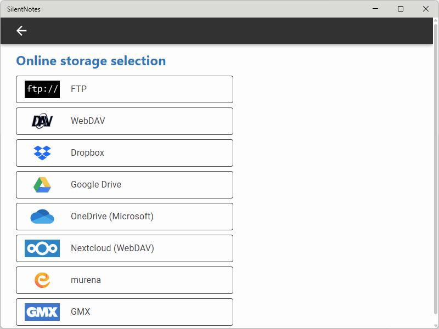Click the blue GMX logo icon

tap(42, 312)
